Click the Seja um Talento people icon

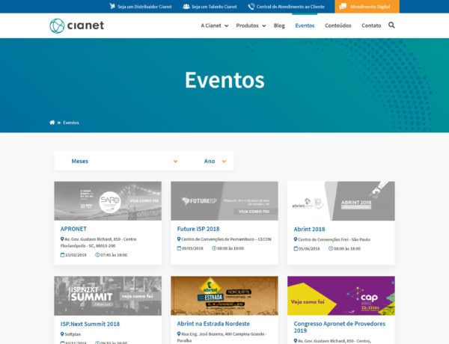pyautogui.click(x=186, y=7)
